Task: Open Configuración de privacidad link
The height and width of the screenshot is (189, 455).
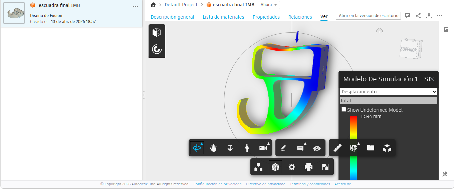Action: (x=217, y=184)
